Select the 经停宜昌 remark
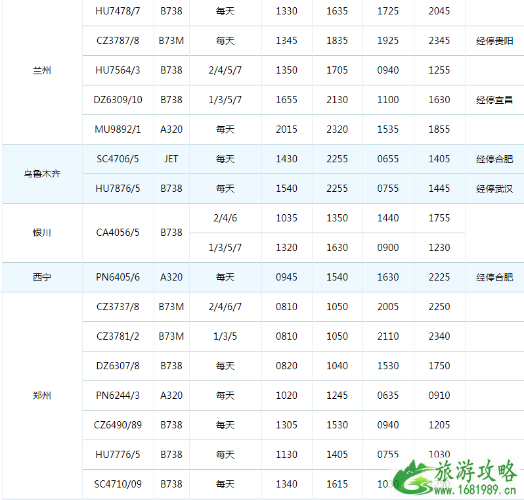 [x=494, y=100]
